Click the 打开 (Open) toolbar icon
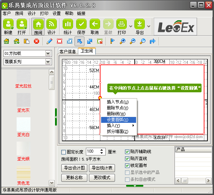The image size is (214, 195). click(x=22, y=25)
